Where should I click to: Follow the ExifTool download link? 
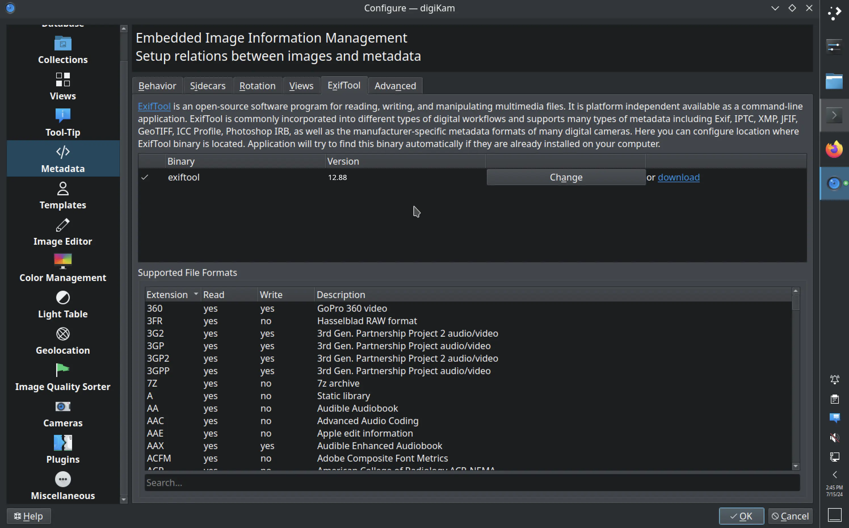(x=678, y=177)
